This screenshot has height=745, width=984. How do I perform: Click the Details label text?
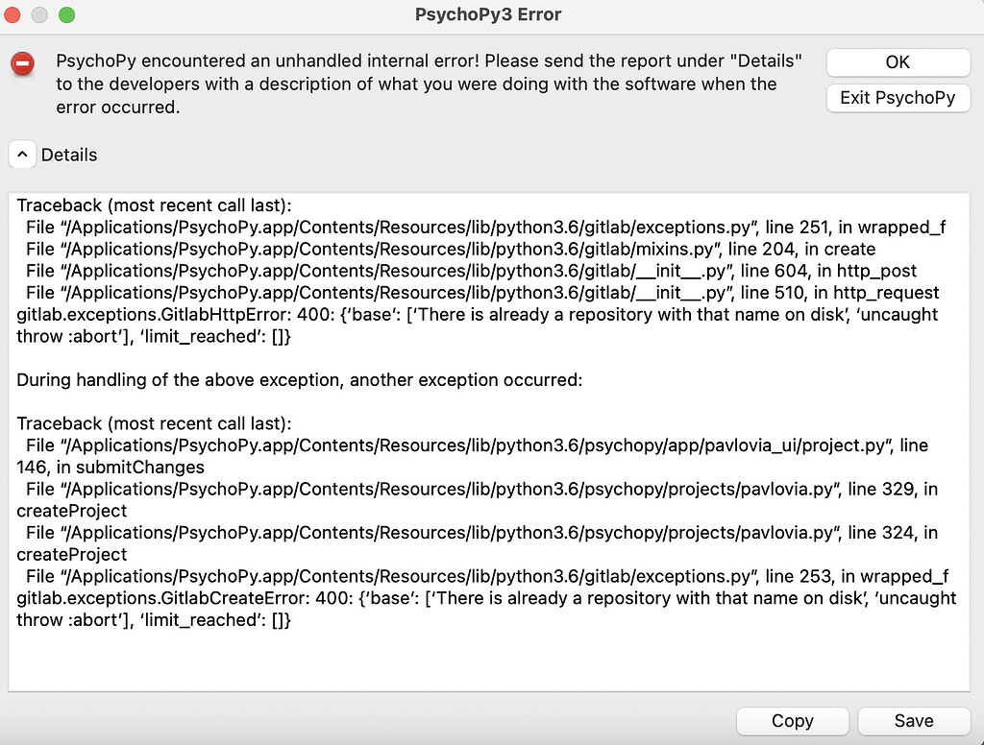(67, 155)
